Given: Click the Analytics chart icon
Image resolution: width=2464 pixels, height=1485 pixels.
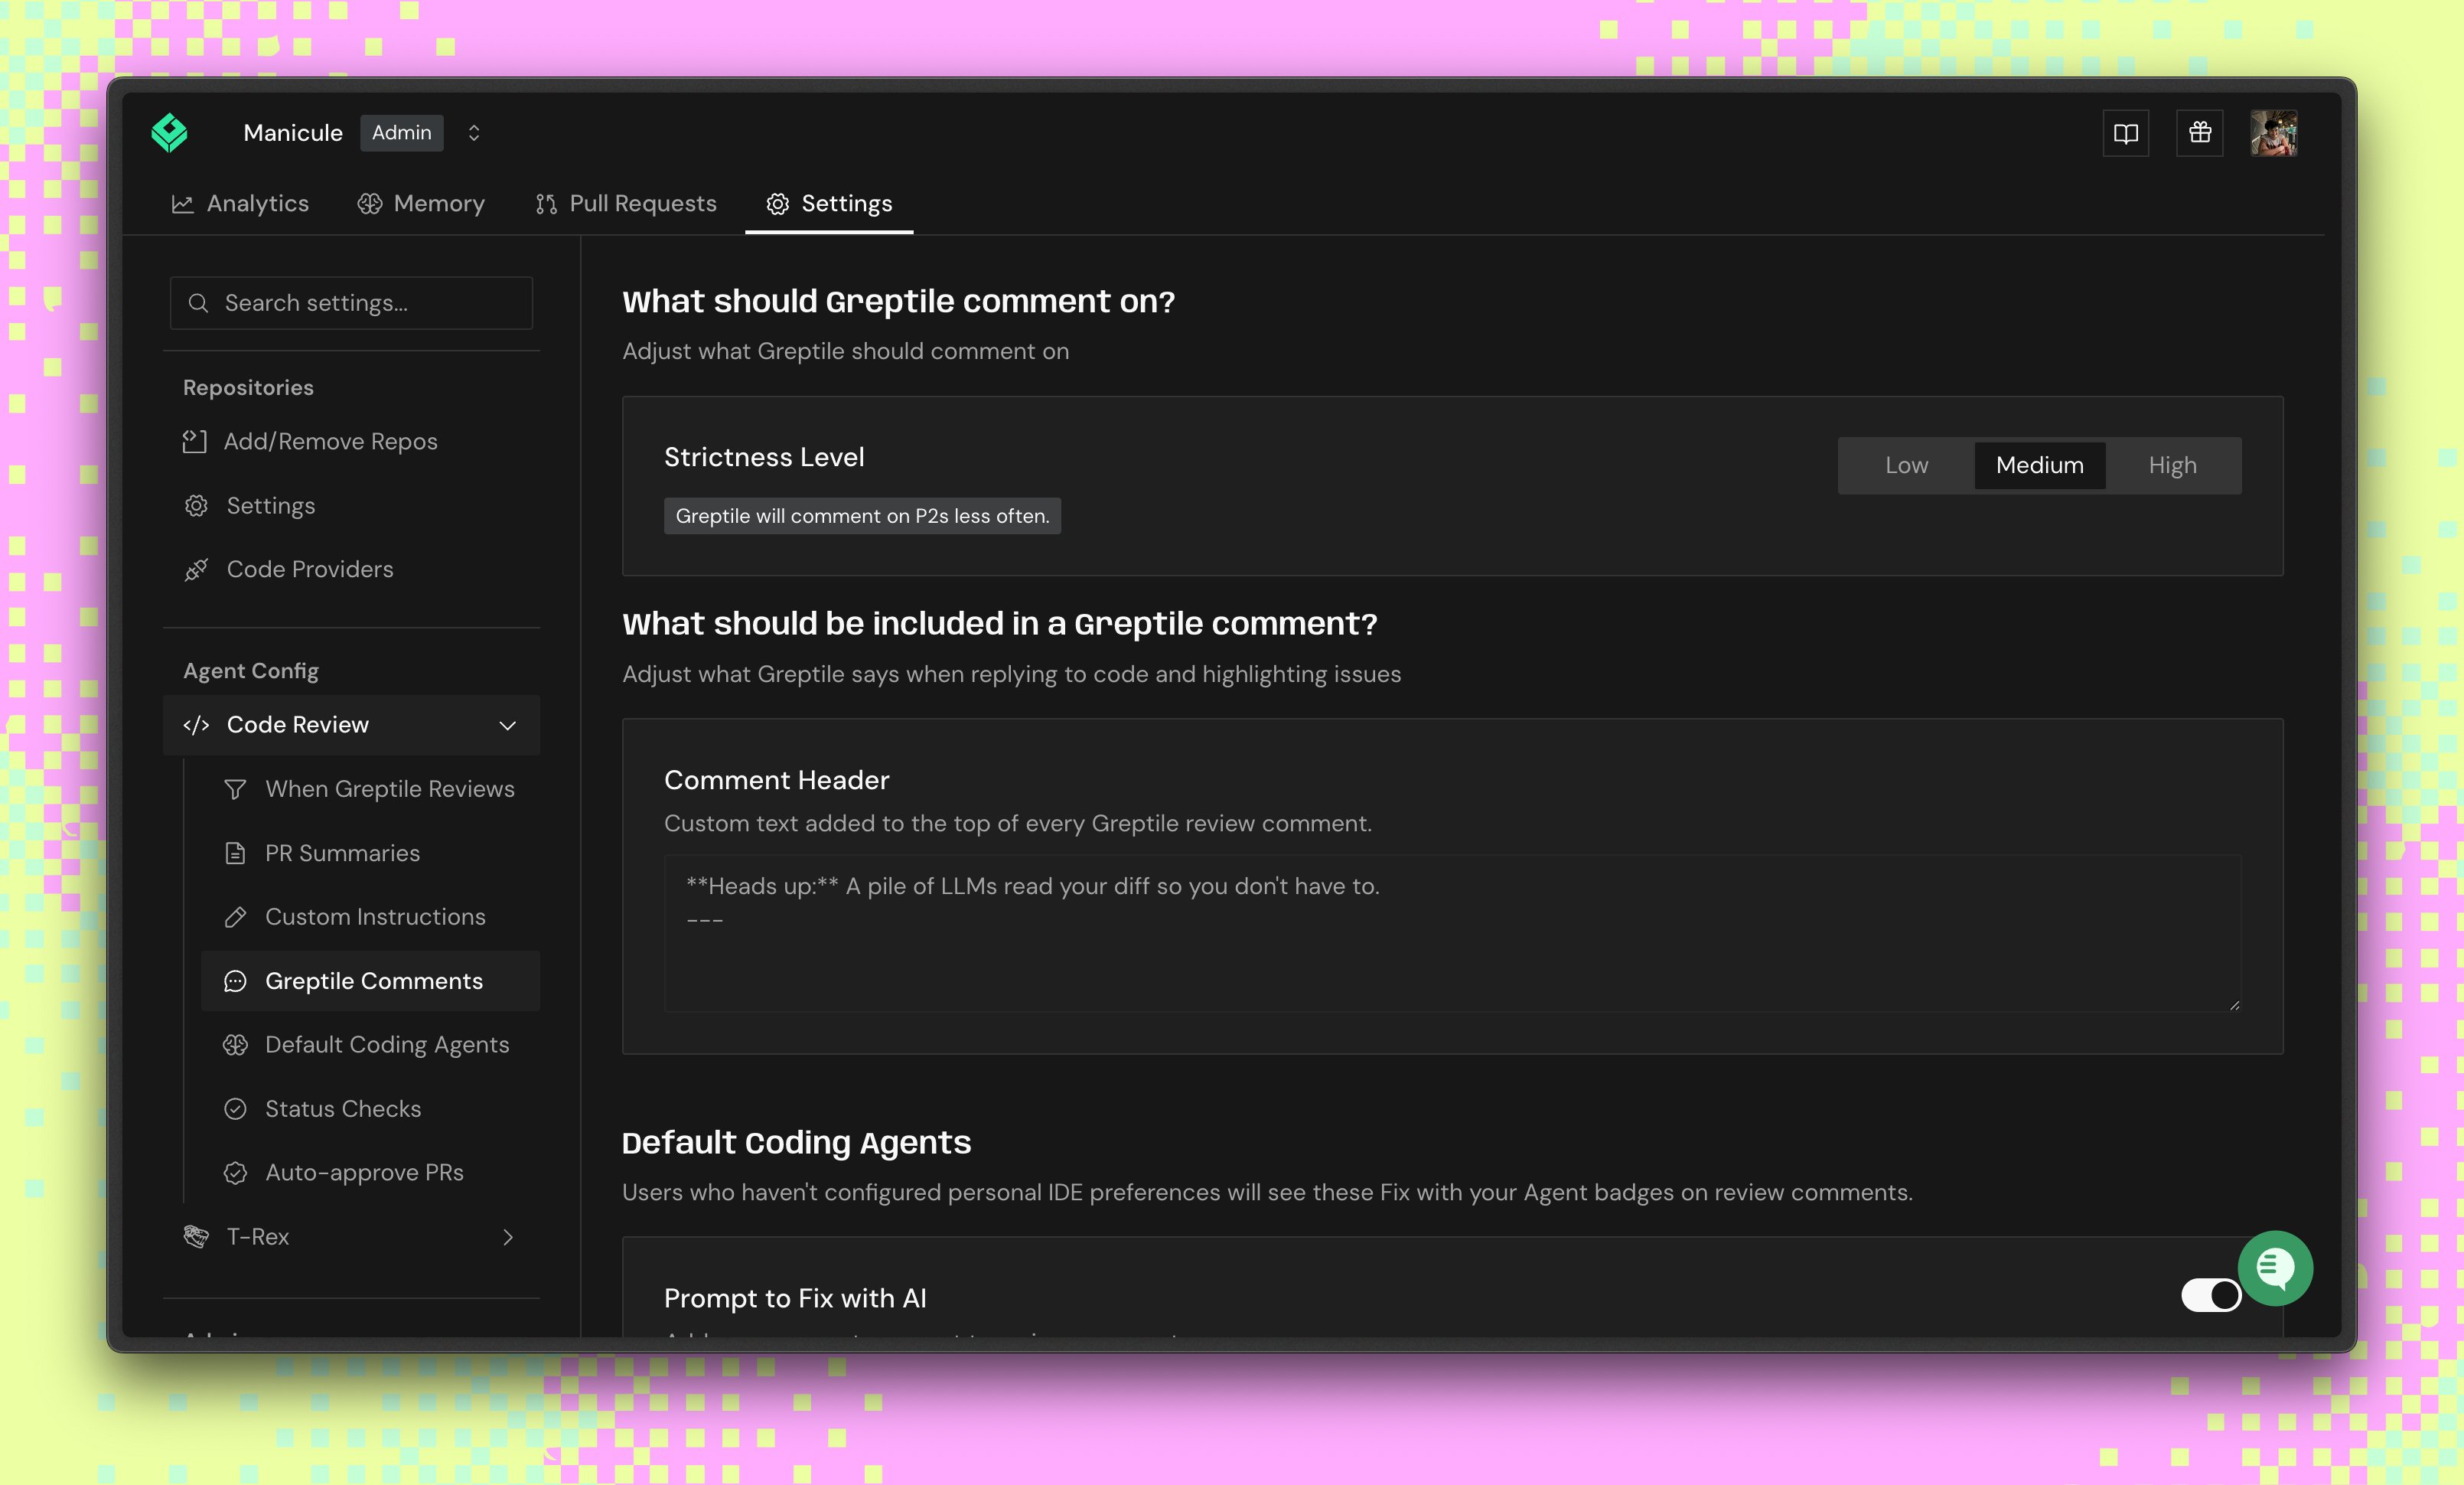Looking at the screenshot, I should 182,204.
